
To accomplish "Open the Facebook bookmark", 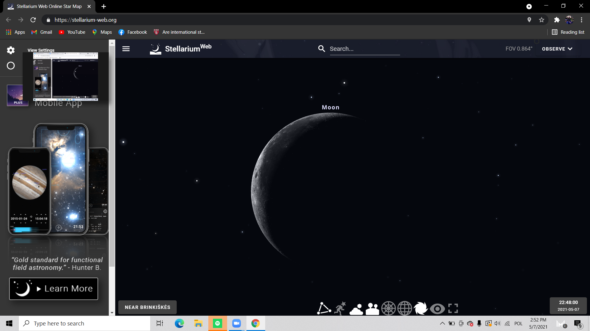I will [x=133, y=32].
